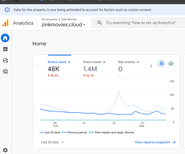Show previous metrics with left chevron
The image size is (185, 154).
point(38,66)
